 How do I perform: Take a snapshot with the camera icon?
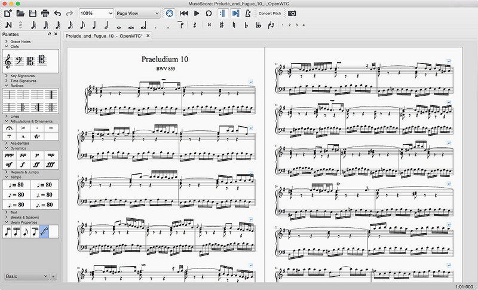click(x=292, y=13)
